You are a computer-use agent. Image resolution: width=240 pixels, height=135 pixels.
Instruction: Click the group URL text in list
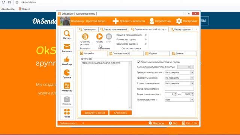tap(101, 63)
